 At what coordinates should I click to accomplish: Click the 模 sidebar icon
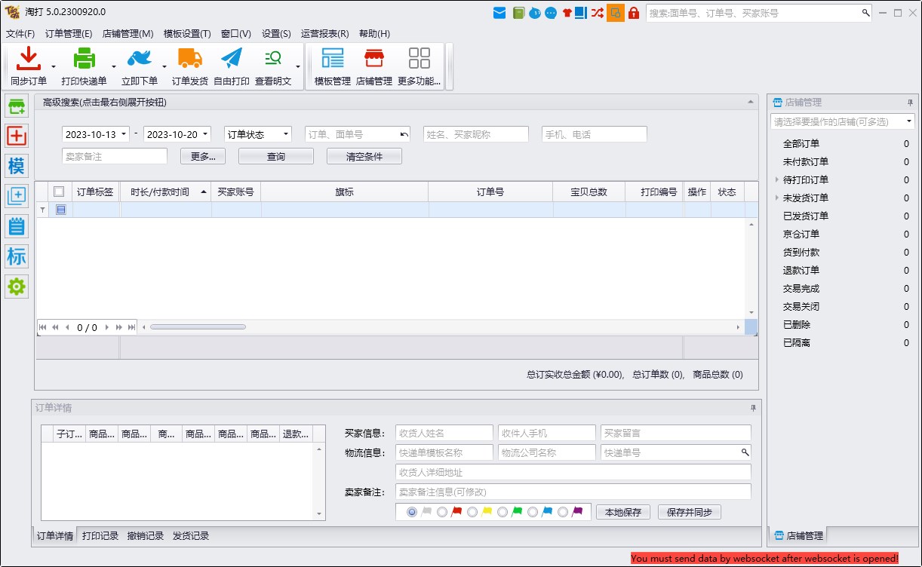(17, 167)
